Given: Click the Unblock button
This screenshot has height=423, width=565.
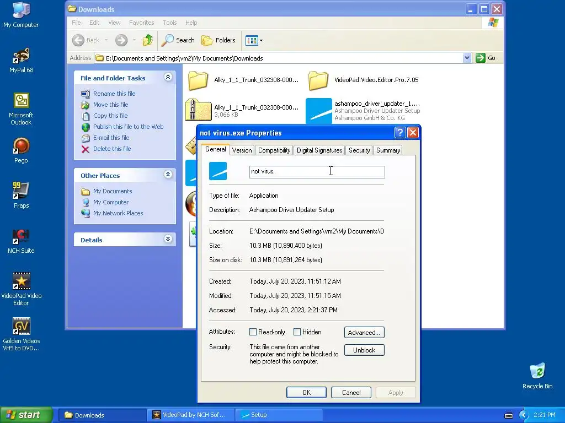Looking at the screenshot, I should (364, 350).
